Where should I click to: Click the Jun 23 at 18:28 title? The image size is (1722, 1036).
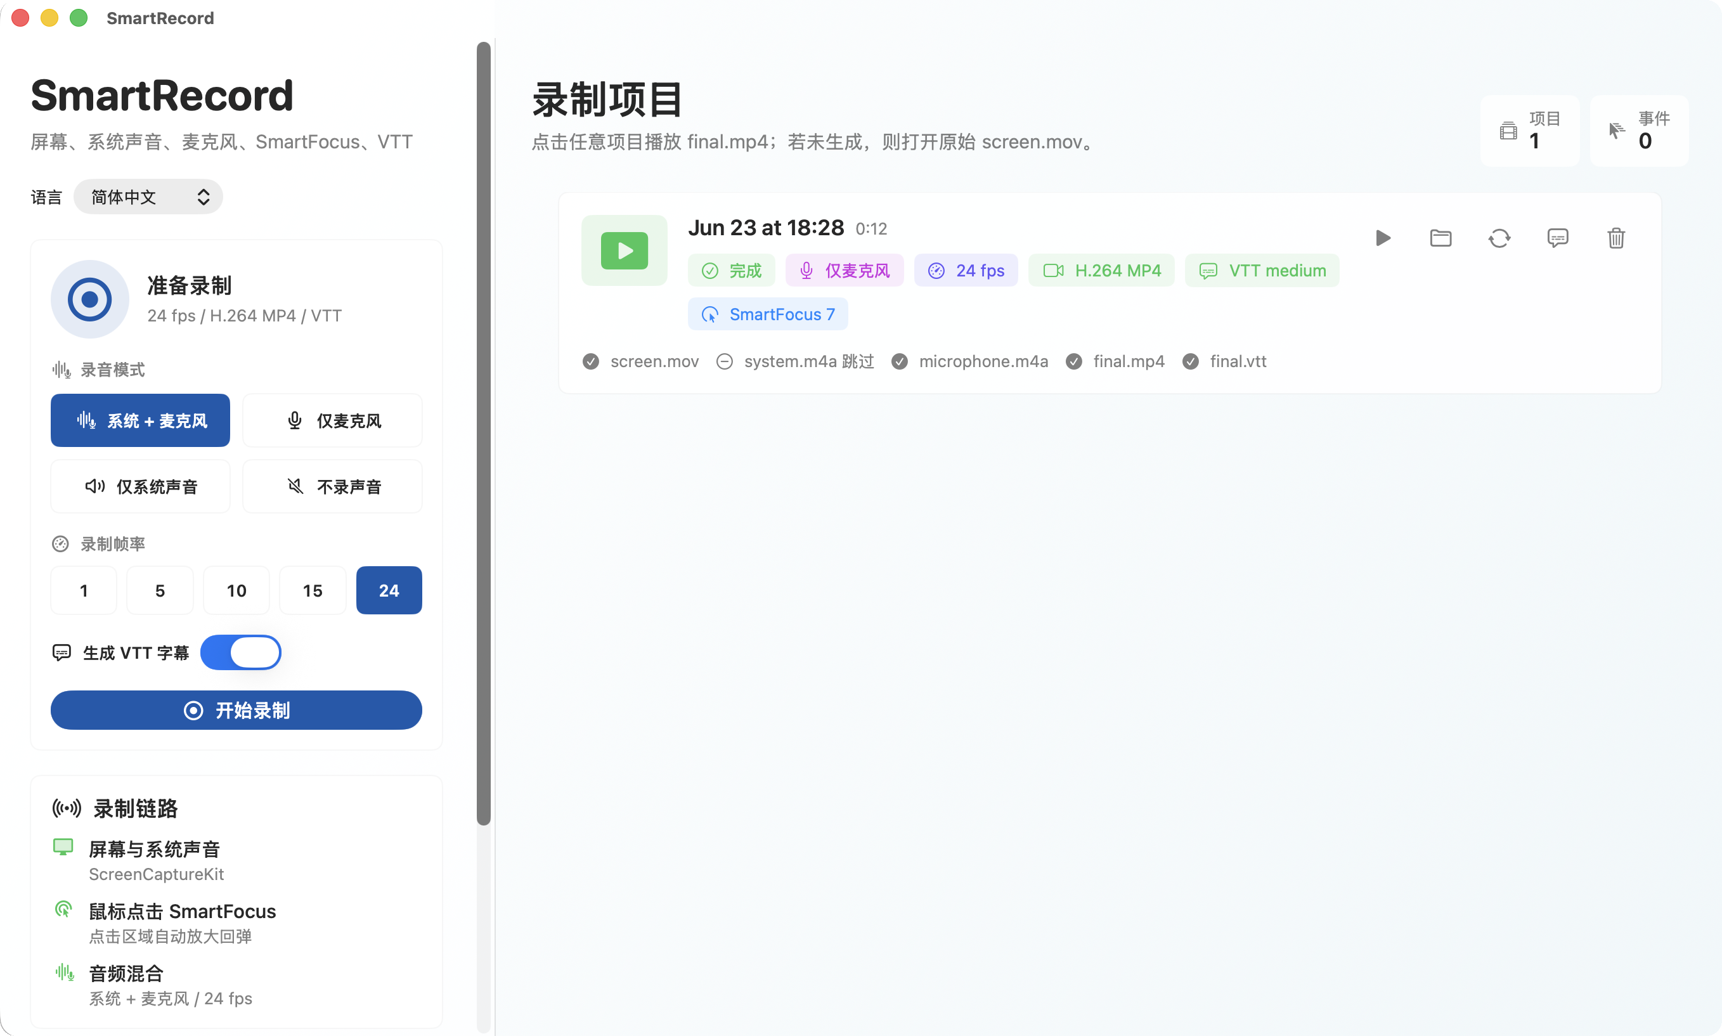click(x=766, y=228)
